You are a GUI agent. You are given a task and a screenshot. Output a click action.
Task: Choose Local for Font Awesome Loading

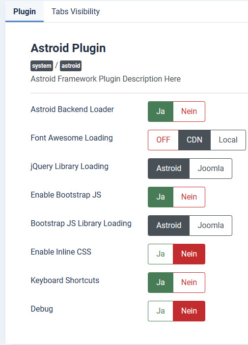coord(228,140)
